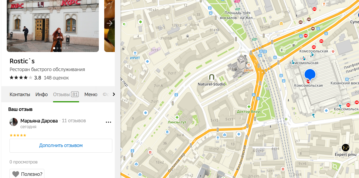The image size is (359, 178).
Task: Open the 148 оценок ratings link
Action: [x=56, y=78]
